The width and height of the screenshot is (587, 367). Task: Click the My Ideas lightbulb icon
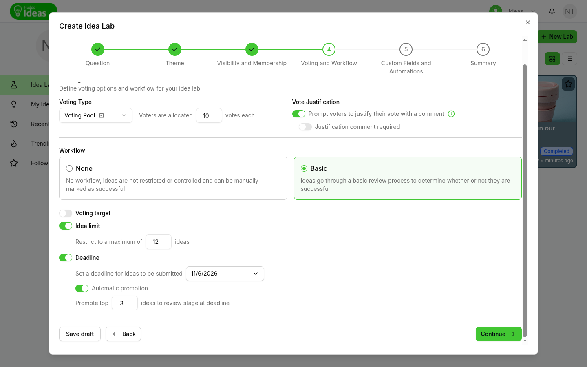(14, 104)
